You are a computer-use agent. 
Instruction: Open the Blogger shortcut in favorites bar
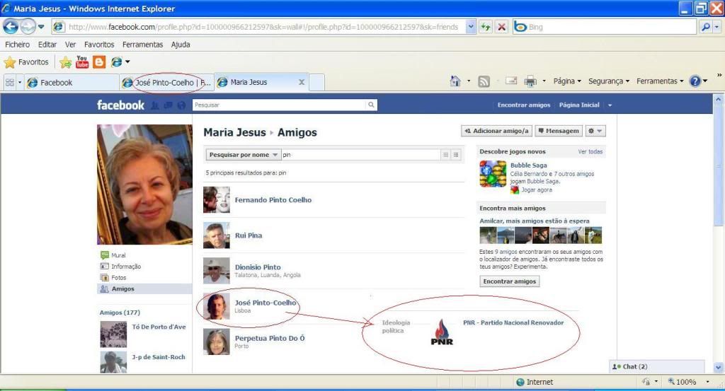pos(99,62)
